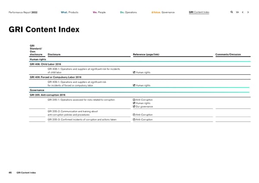Go to previous page arrow
Image resolution: width=259 pixels, height=183 pixels.
pyautogui.click(x=243, y=12)
